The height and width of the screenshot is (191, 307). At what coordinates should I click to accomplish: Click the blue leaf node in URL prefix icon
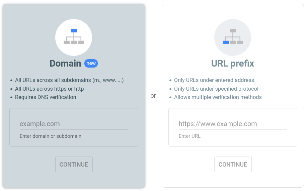[226, 42]
